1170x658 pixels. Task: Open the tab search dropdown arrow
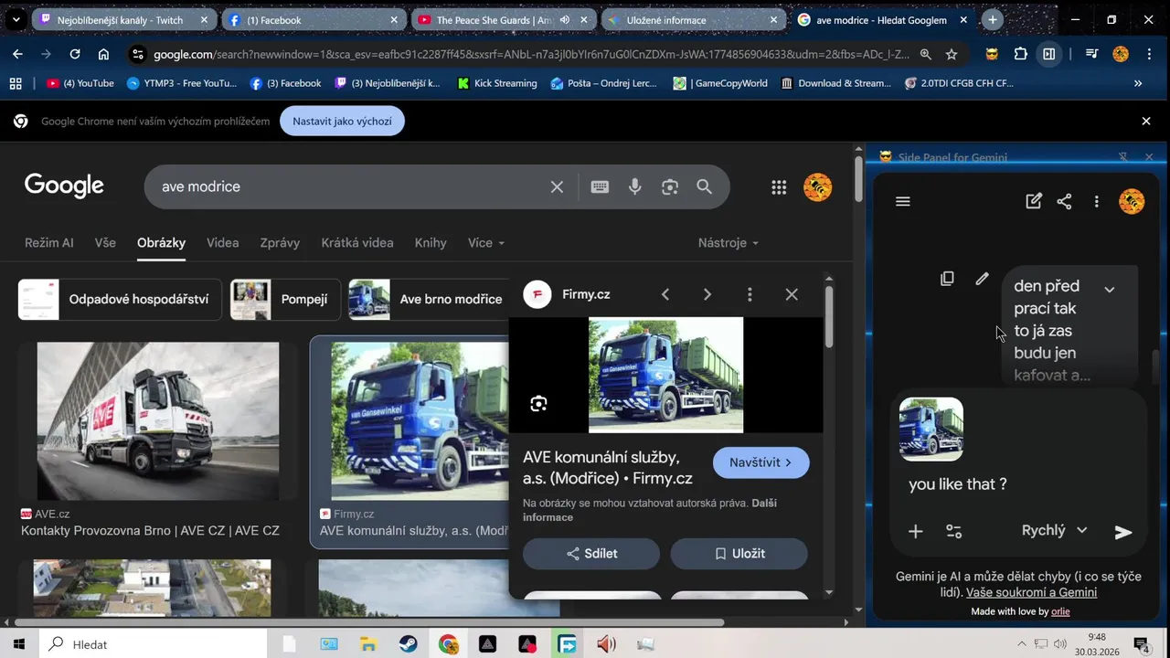pos(16,20)
